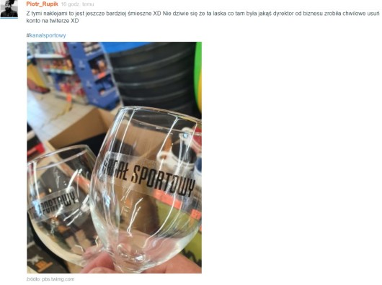Click the "źródło:" label below the photo
382x285 pixels.
[34, 279]
